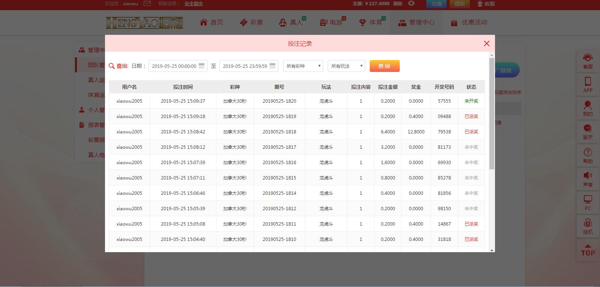600x287 pixels.
Task: Select 团队管 item in left sidebar
Action: (x=96, y=65)
